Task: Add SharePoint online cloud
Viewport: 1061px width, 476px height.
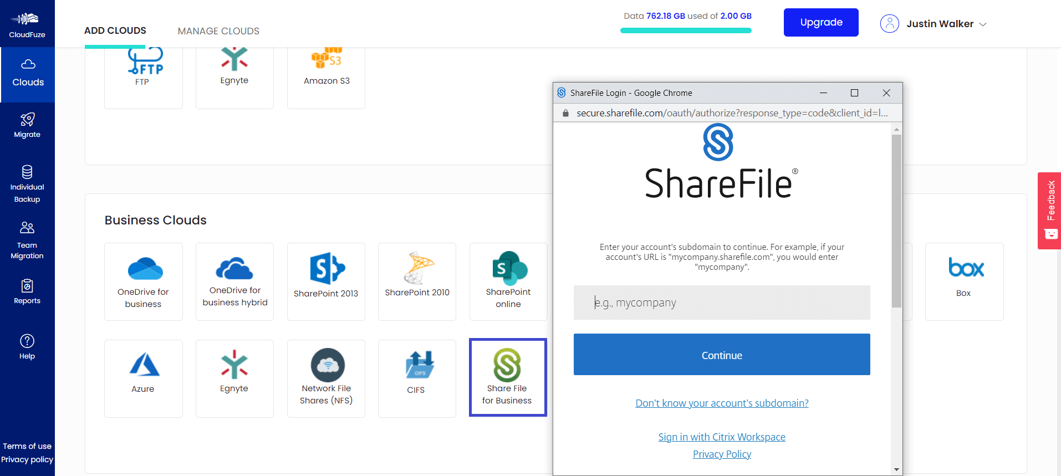Action: coord(508,281)
